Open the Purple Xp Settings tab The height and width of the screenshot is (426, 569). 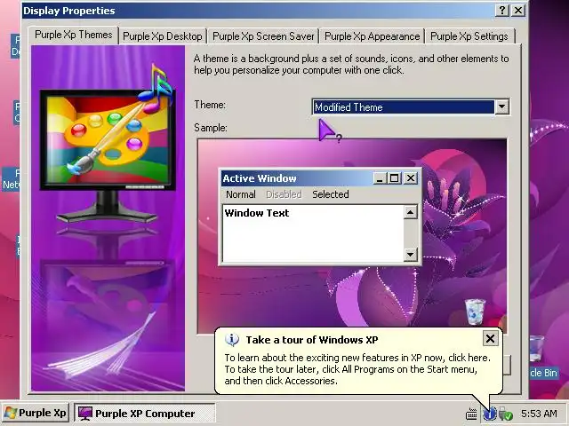point(469,36)
